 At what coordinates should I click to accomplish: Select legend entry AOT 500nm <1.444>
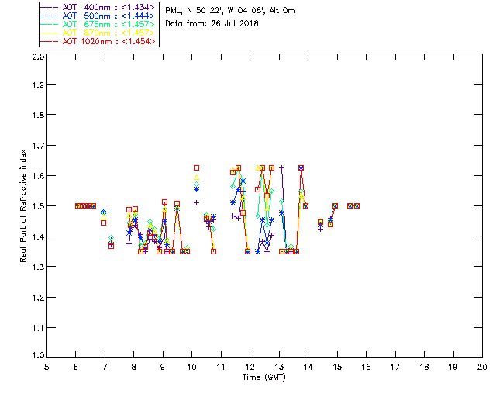point(98,16)
